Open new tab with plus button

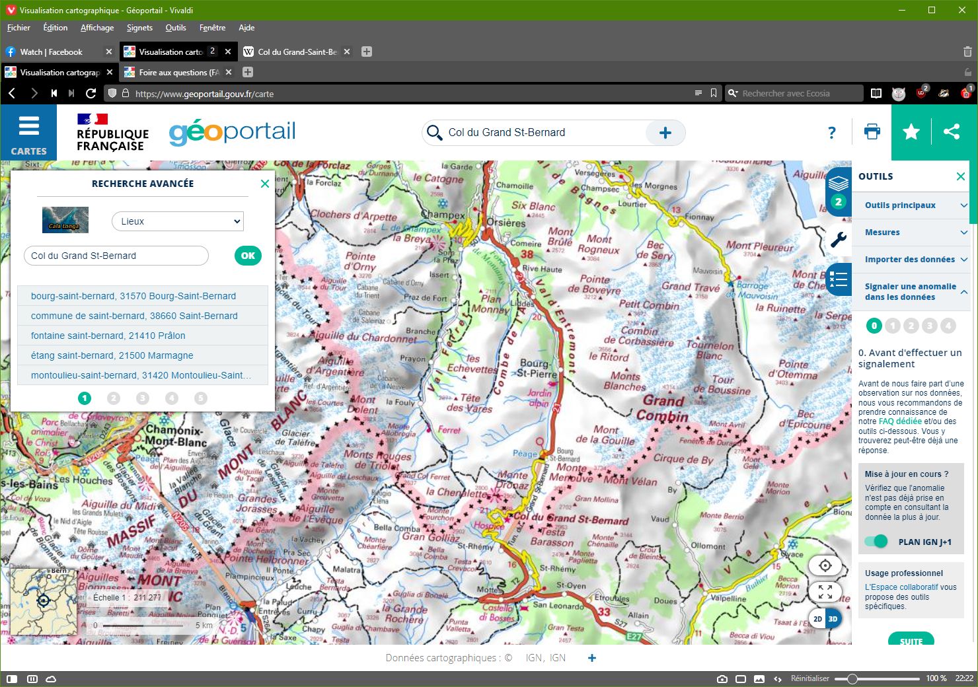tap(367, 52)
